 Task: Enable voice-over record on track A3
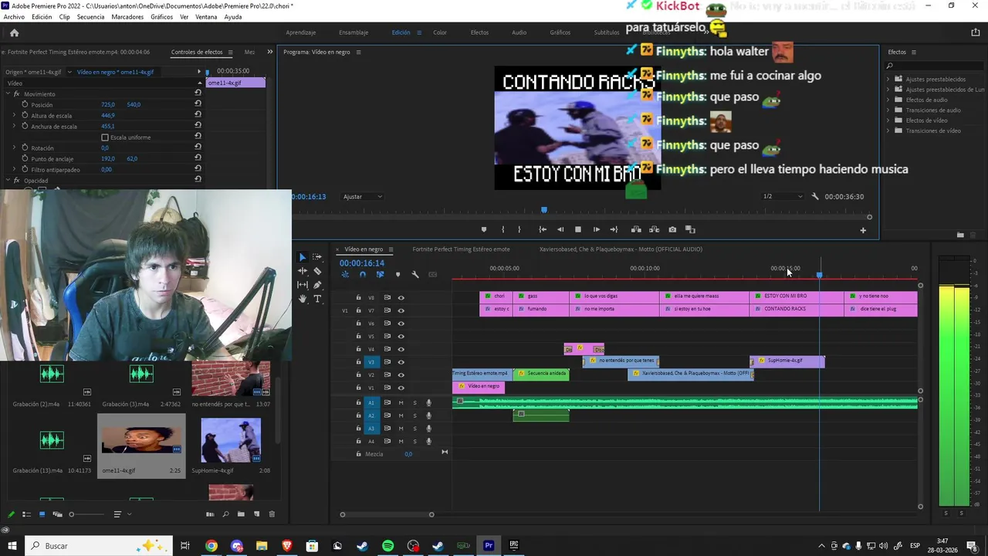(x=428, y=429)
